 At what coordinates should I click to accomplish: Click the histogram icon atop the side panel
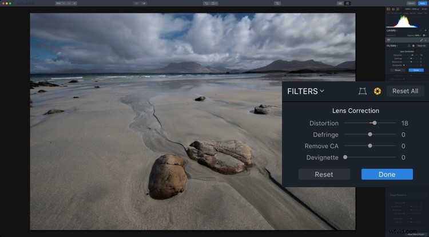[388, 9]
